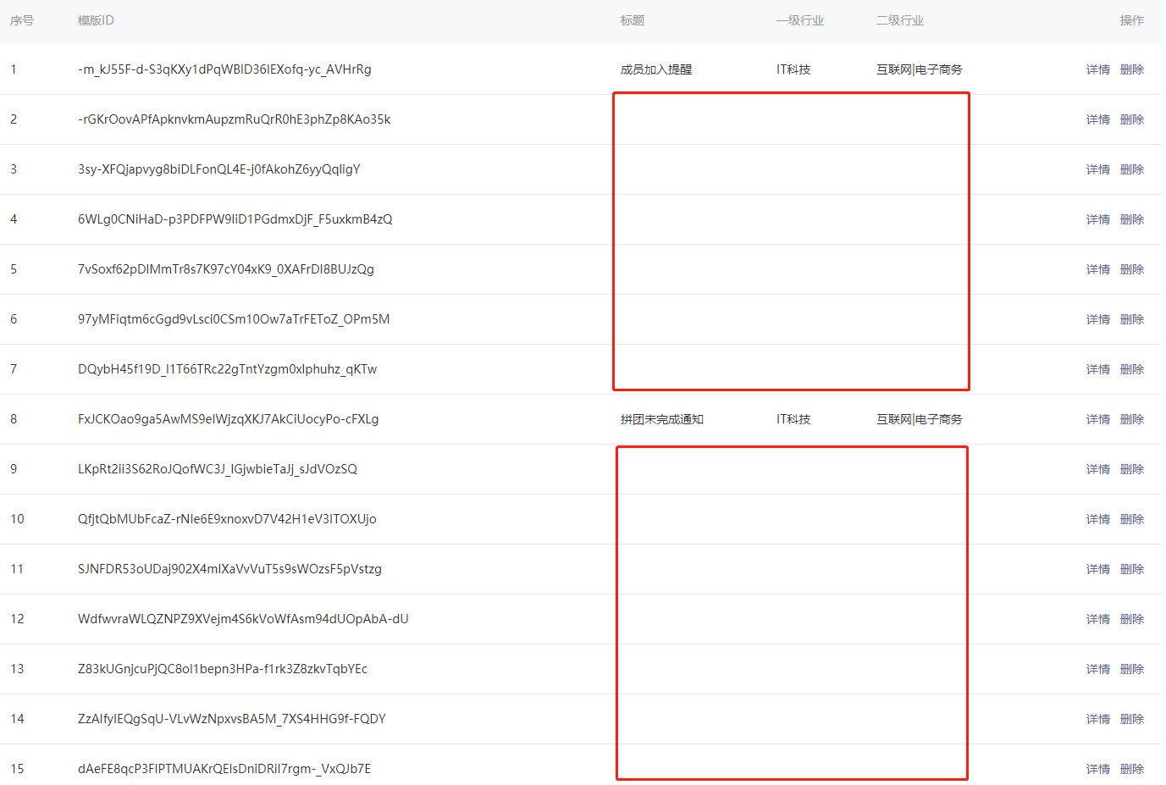1166x785 pixels.
Task: Click 删除 in row 6
Action: pyautogui.click(x=1131, y=319)
